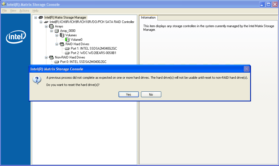Click the Port 2 WDC drive icon
Viewport: 279px width, 166px height.
tap(67, 53)
